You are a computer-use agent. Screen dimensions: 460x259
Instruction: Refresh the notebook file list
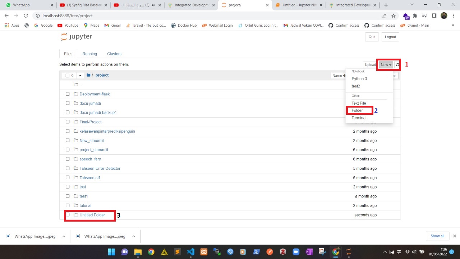click(397, 65)
